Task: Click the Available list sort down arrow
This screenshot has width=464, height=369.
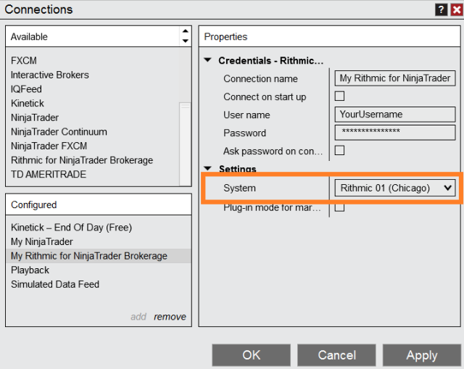Action: coord(186,41)
